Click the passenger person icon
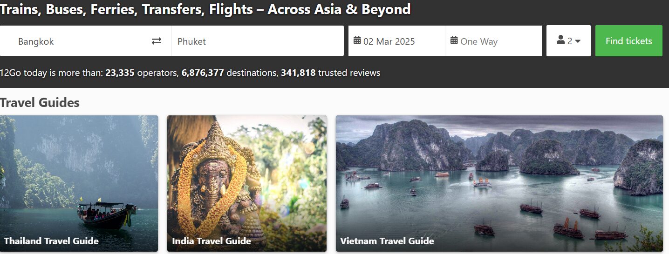Viewport: 669px width, 254px height. 560,40
